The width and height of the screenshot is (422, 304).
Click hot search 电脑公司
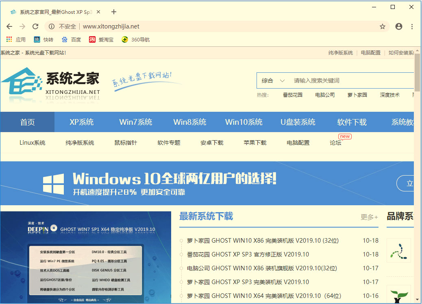coord(325,95)
